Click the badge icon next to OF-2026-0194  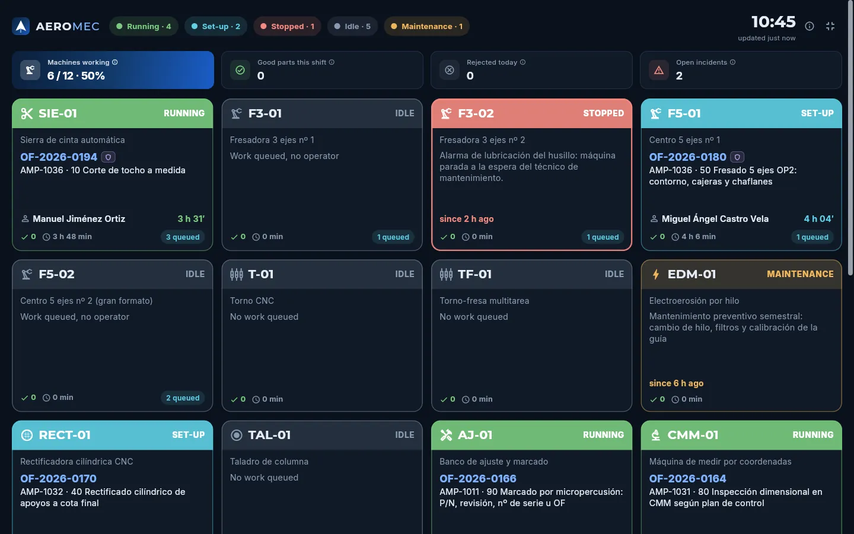(108, 157)
